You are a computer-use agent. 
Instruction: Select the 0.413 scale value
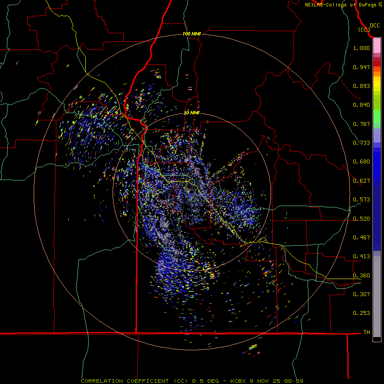(x=361, y=256)
